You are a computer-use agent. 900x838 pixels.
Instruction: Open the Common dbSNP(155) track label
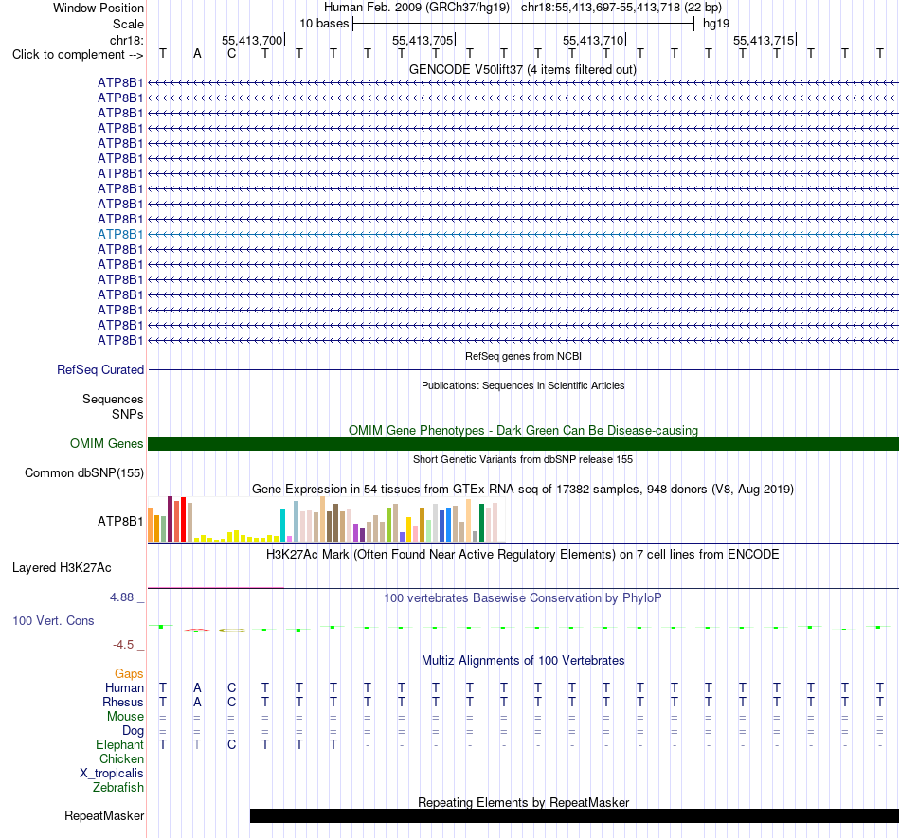point(83,472)
